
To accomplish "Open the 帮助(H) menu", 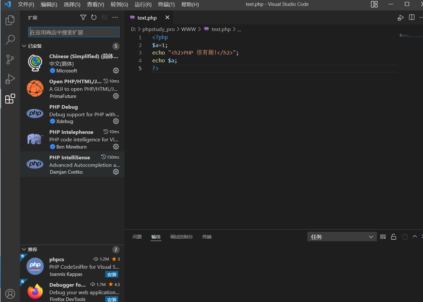I will pyautogui.click(x=190, y=4).
